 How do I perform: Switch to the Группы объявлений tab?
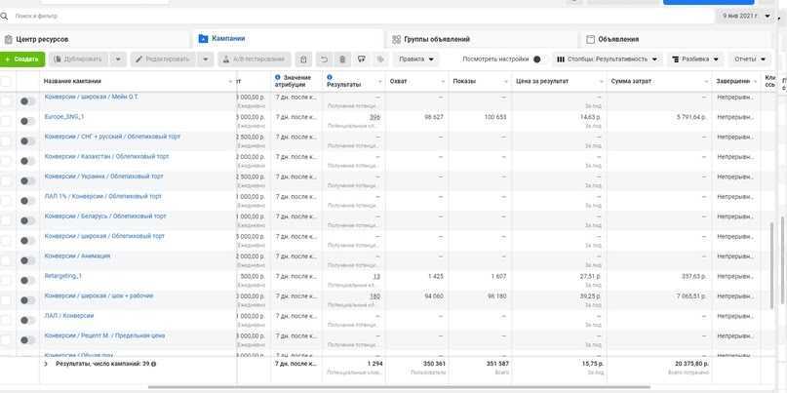(430, 39)
